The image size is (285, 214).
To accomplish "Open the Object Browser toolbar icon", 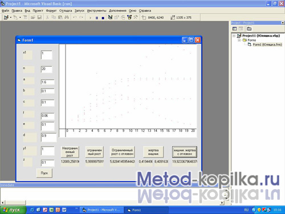I will click(129, 18).
